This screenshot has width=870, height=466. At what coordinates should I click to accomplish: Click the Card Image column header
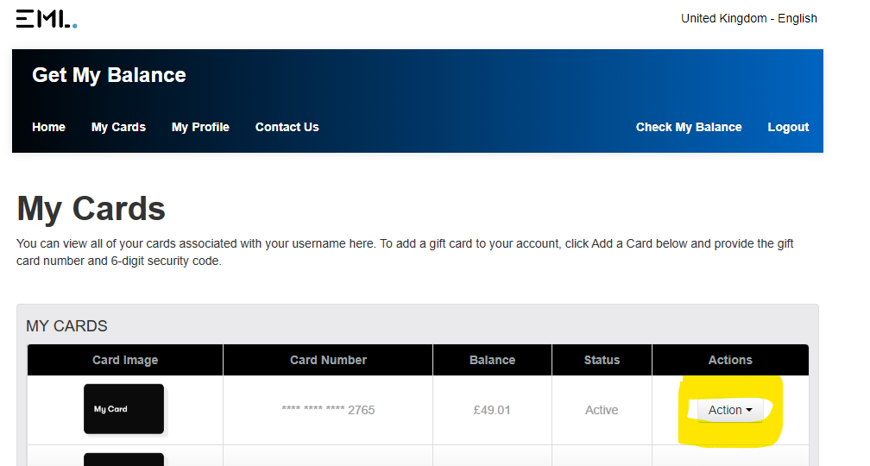click(125, 360)
